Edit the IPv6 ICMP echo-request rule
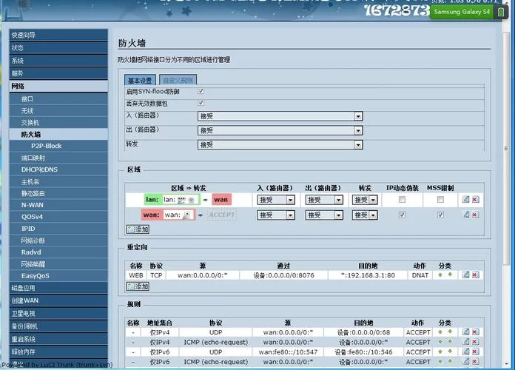The height and width of the screenshot is (370, 515). (465, 361)
